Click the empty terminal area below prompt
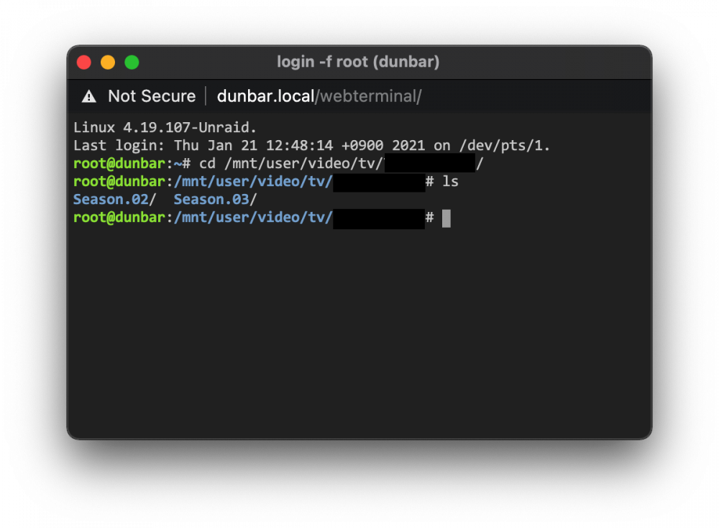This screenshot has width=719, height=528. click(359, 330)
